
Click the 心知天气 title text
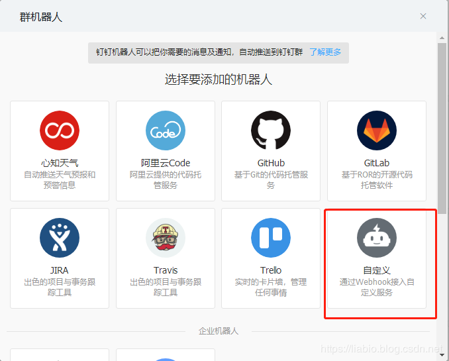60,163
